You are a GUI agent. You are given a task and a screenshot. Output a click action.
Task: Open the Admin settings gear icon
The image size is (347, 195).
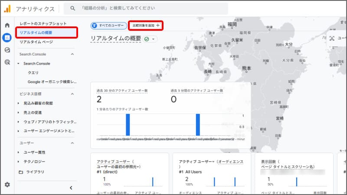pos(7,185)
